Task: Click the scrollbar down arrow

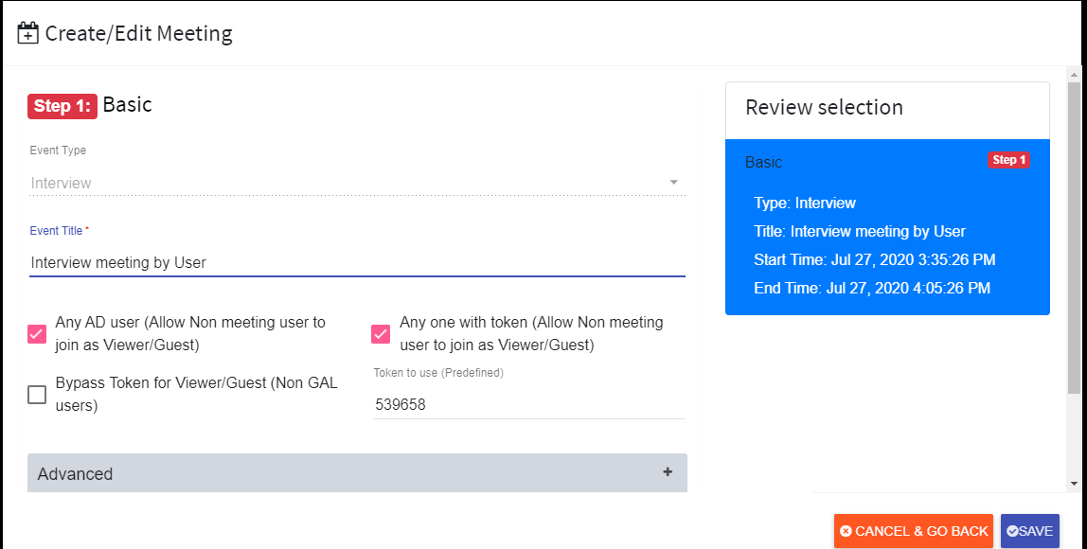Action: click(1074, 484)
